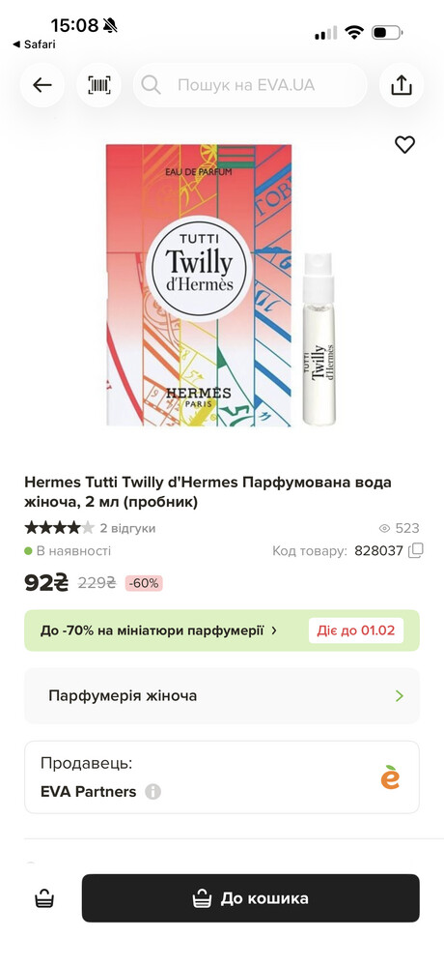This screenshot has width=444, height=967.
Task: Tap the star rating
Action: click(59, 528)
